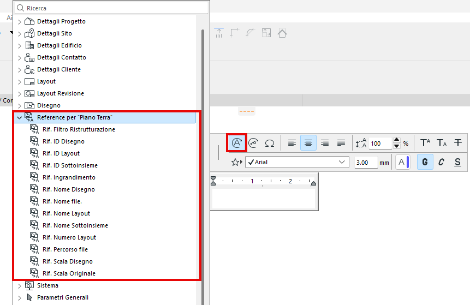
Task: Select Rif. ID Layout
Action: (x=61, y=153)
